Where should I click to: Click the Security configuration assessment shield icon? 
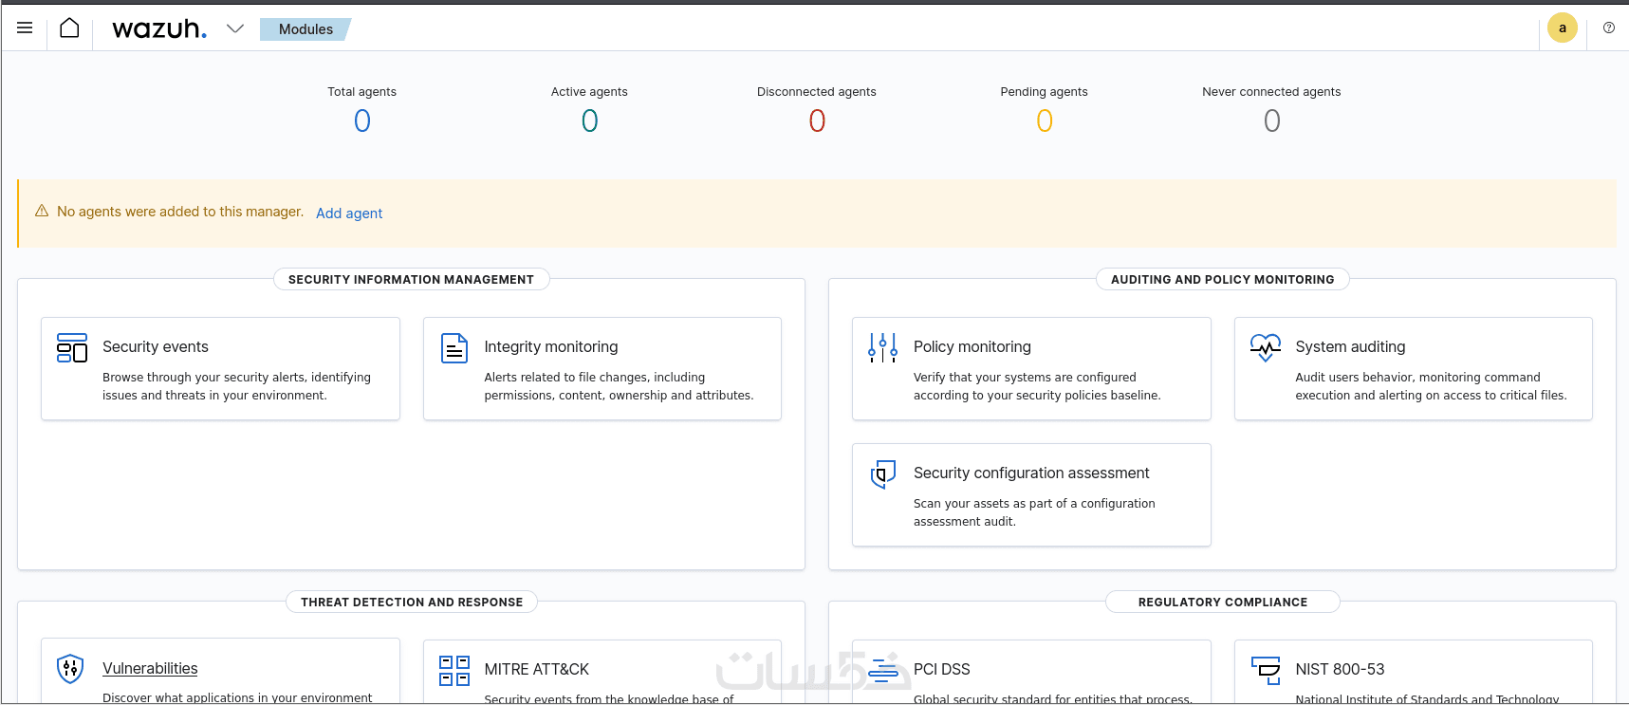(x=883, y=474)
